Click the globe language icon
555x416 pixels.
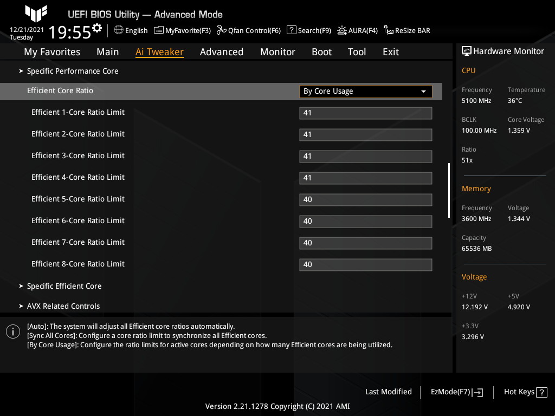[119, 30]
